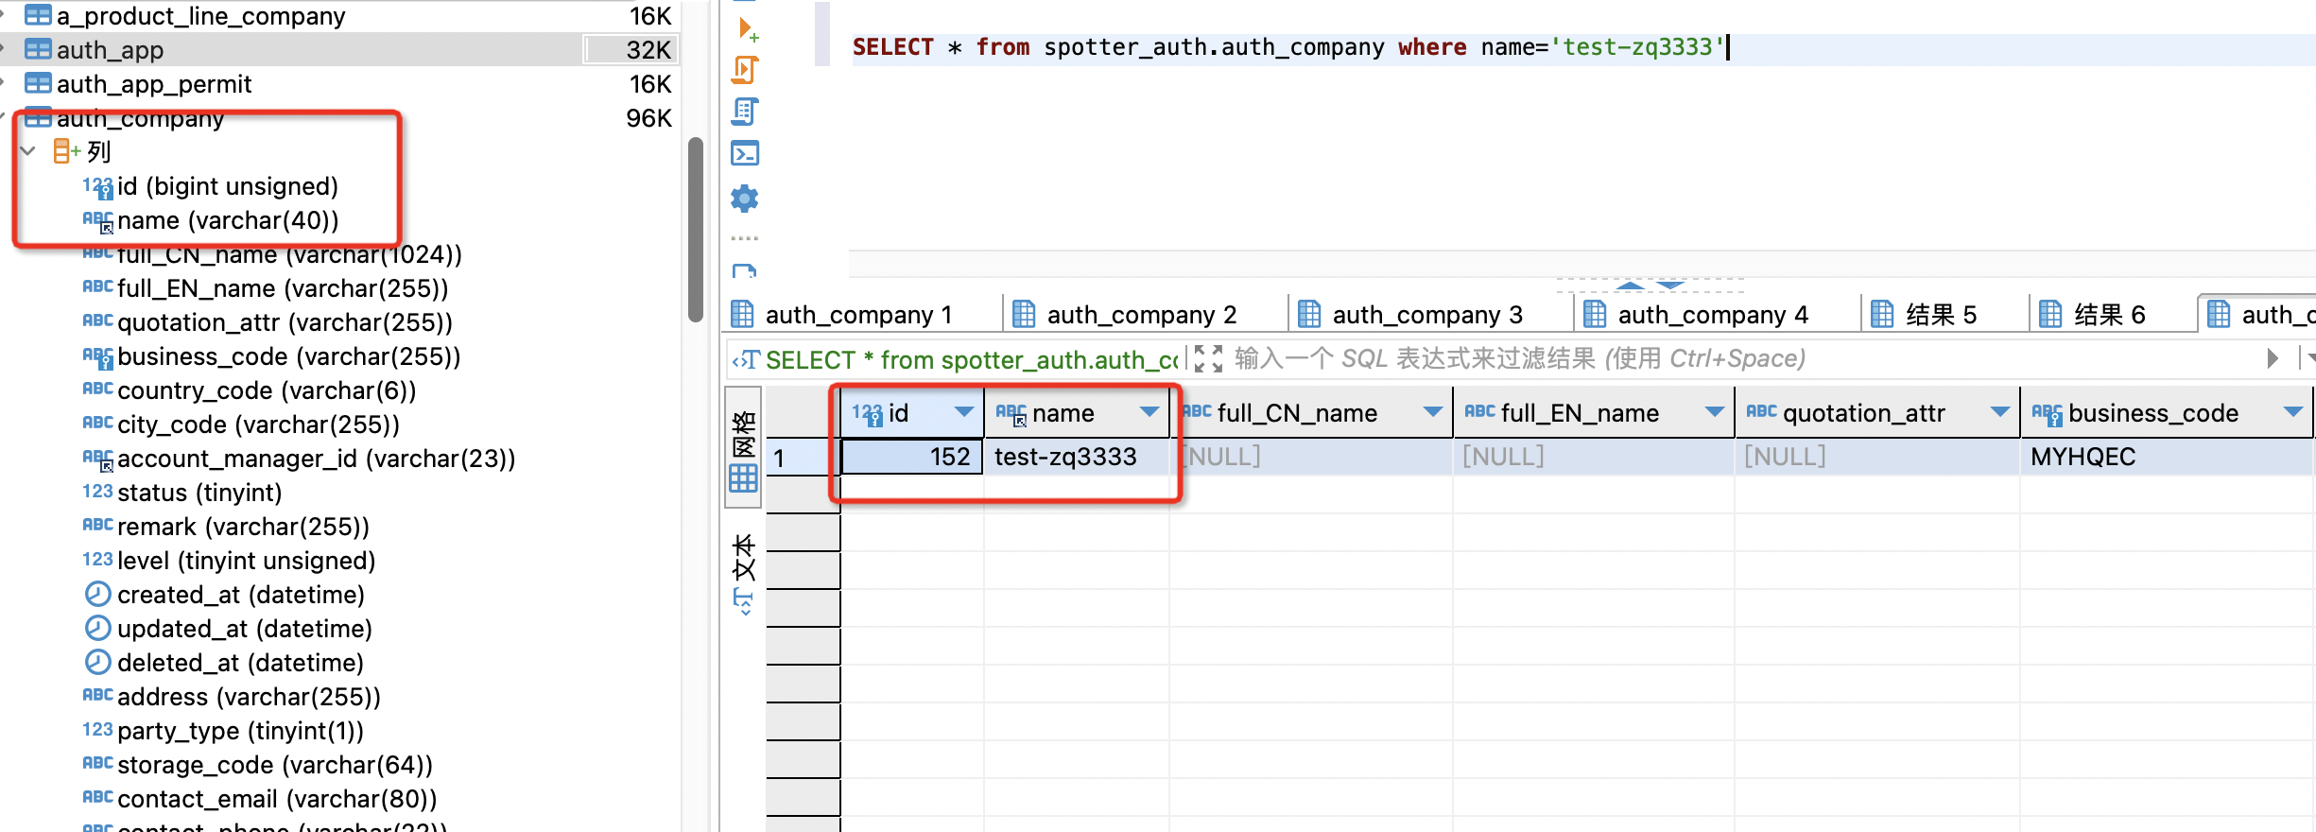
Task: Select the country_code (varchar(6)) column
Action: click(x=267, y=390)
